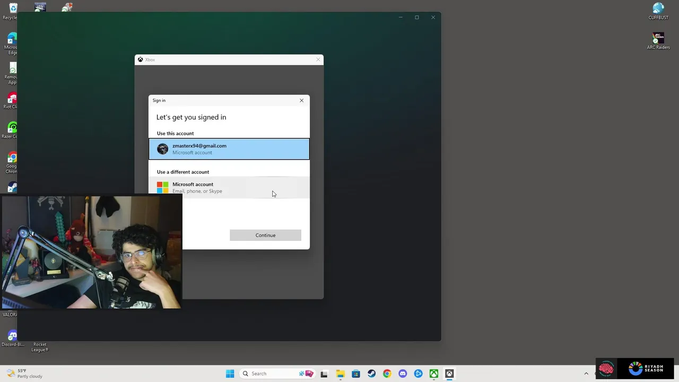Open Microsoft Edge desktop shortcut

click(11, 44)
